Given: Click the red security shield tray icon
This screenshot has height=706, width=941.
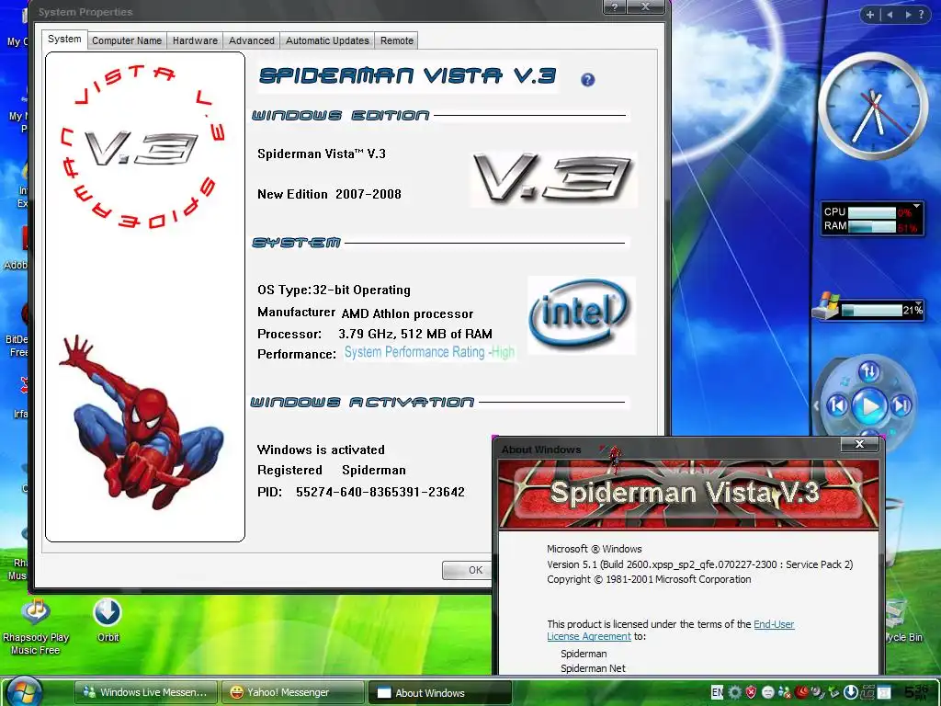Looking at the screenshot, I should (751, 692).
